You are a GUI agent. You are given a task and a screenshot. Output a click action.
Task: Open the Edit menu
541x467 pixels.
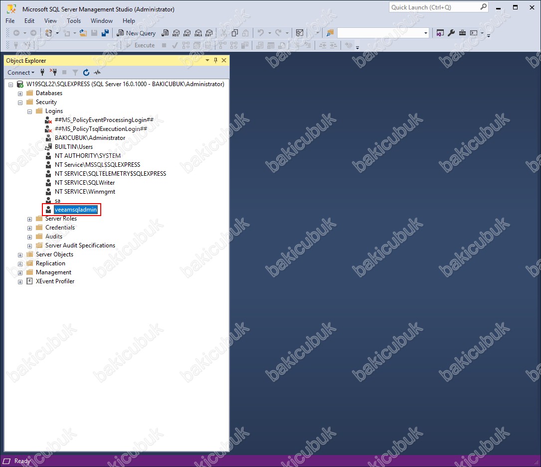(29, 21)
